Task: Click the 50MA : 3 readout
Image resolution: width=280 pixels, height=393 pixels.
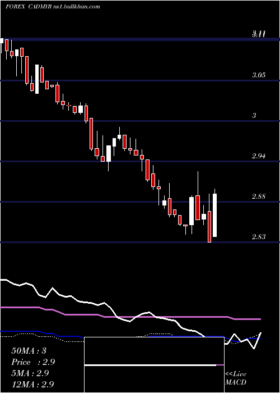Action: pos(29,351)
